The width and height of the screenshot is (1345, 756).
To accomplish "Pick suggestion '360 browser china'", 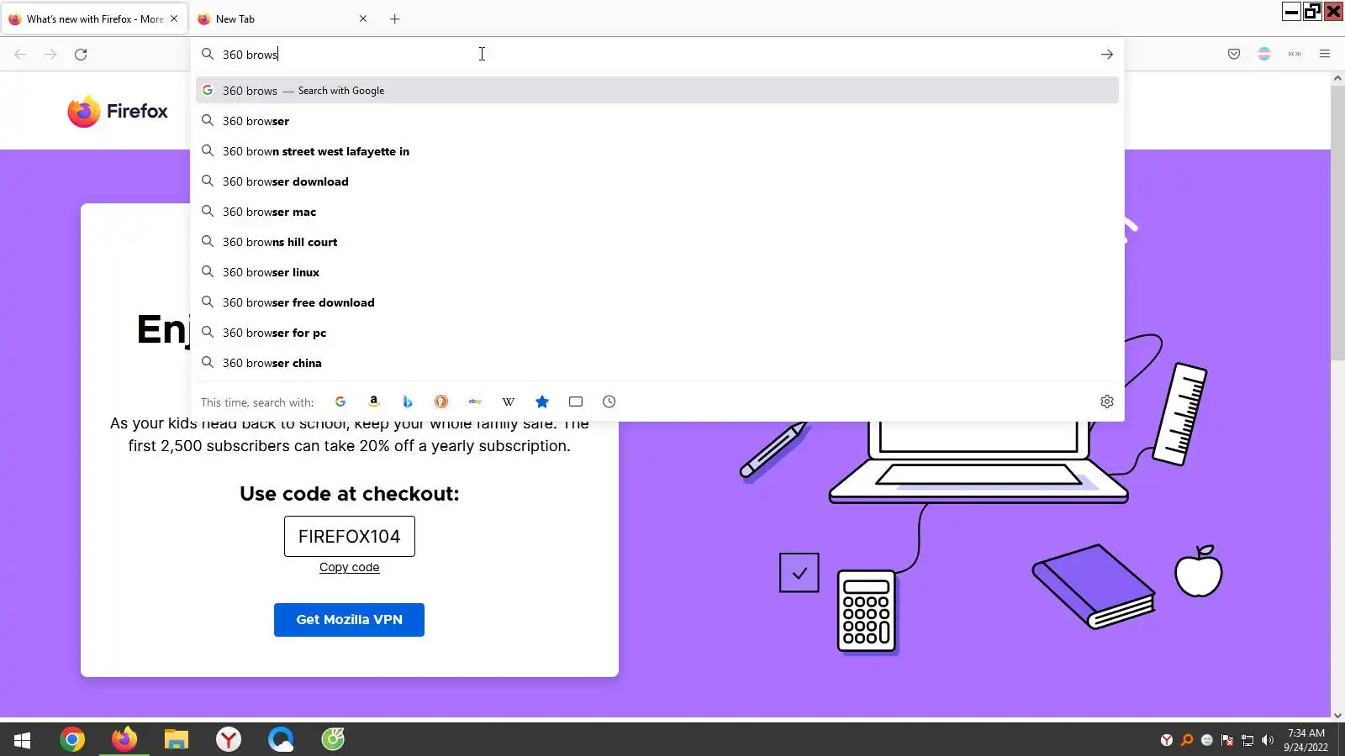I will point(657,363).
